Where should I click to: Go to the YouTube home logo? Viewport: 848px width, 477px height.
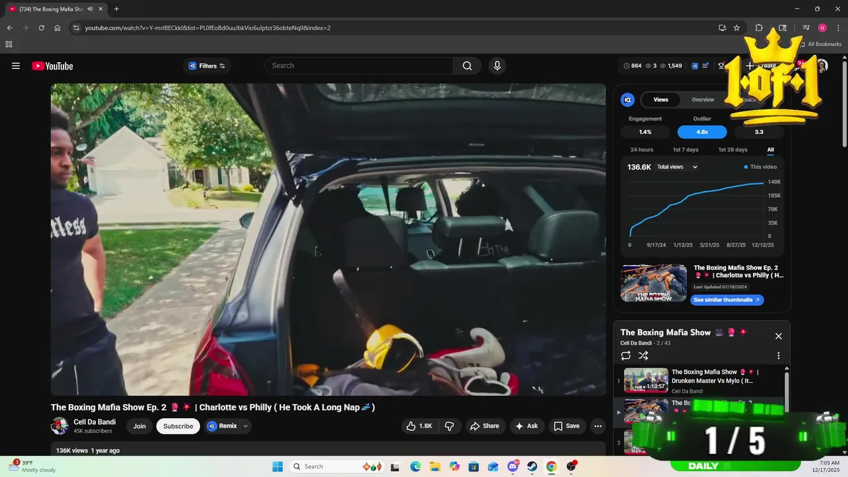coord(52,66)
